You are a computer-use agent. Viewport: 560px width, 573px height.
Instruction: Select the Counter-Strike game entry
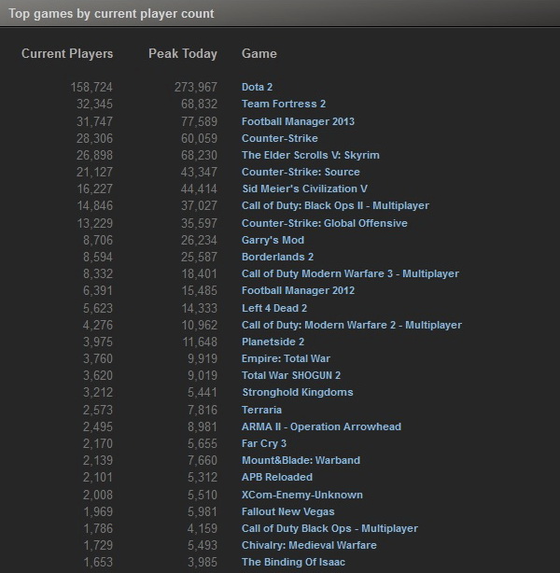[x=279, y=138]
